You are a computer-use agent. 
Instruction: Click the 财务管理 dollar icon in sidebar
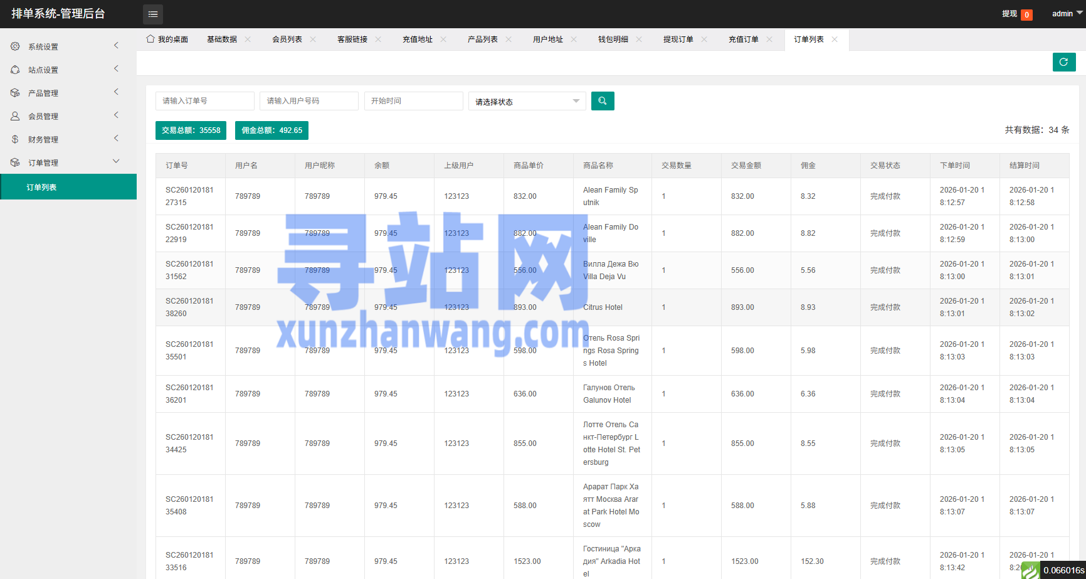coord(15,139)
